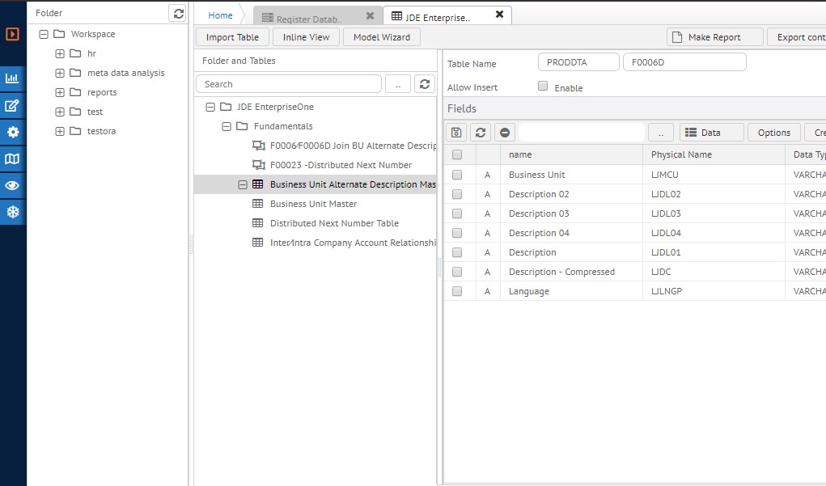Screen dimensions: 826x486
Task: Click the Import Table button
Action: pos(232,37)
